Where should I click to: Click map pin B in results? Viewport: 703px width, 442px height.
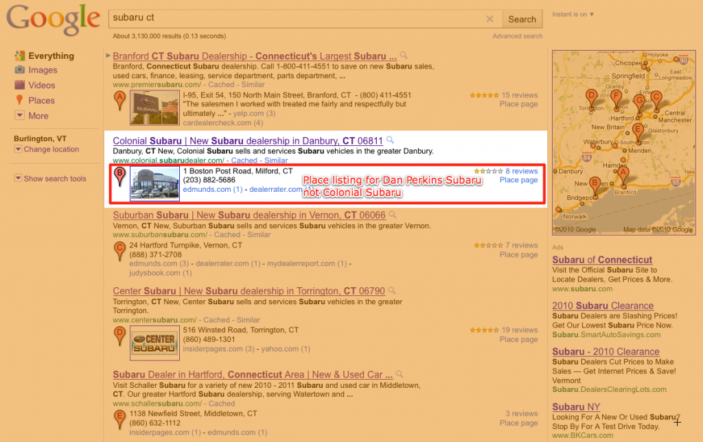tap(119, 176)
